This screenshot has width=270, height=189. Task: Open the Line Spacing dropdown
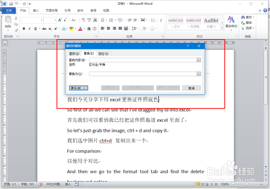tap(135, 28)
